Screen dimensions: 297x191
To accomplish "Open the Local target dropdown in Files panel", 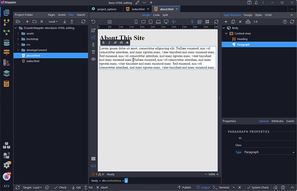I will coord(53,22).
